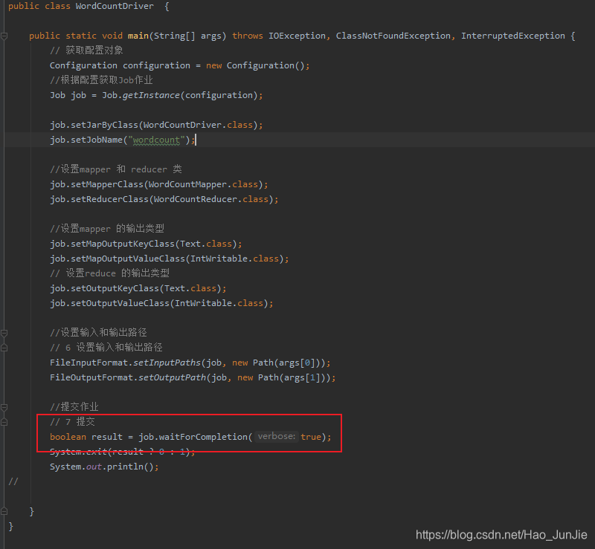This screenshot has width=595, height=549.
Task: Click InterruptedException in the throws clause
Action: tap(513, 36)
